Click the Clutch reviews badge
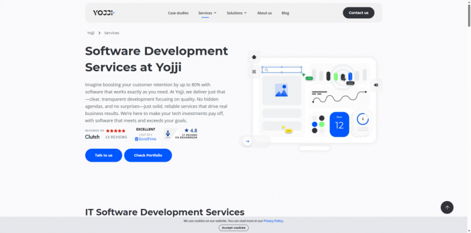Viewport: 471px width, 233px height. (106, 134)
